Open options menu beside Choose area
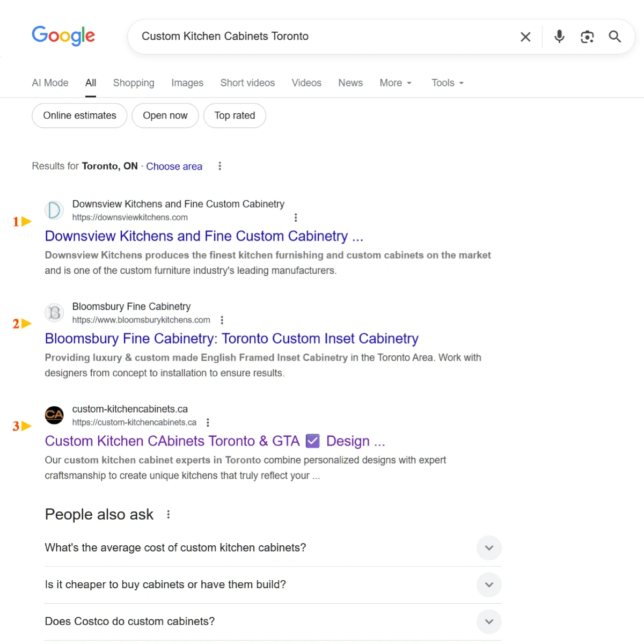This screenshot has width=644, height=644. point(219,166)
